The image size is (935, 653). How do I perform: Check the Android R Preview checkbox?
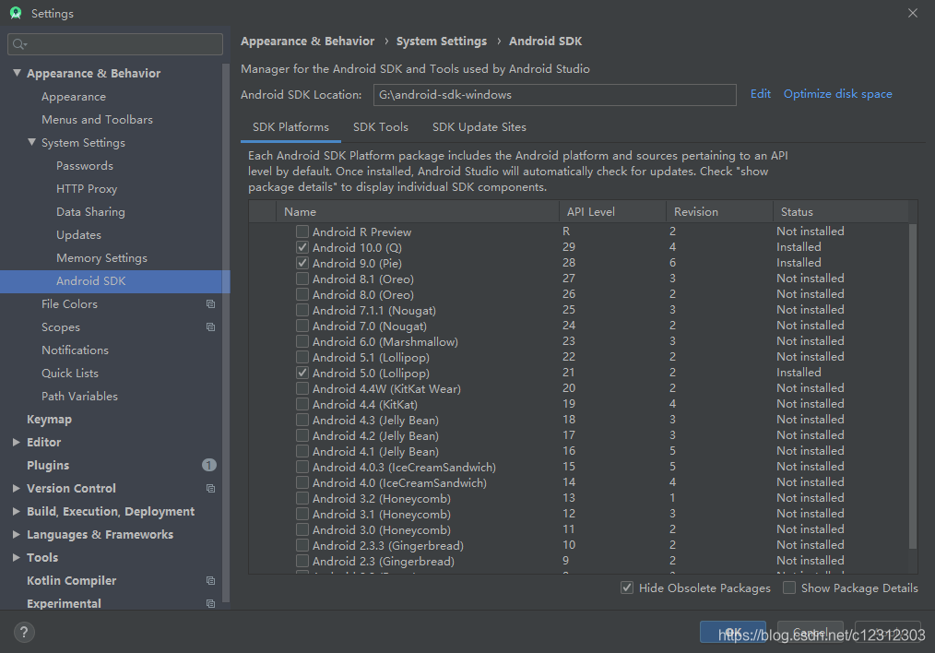click(x=302, y=232)
